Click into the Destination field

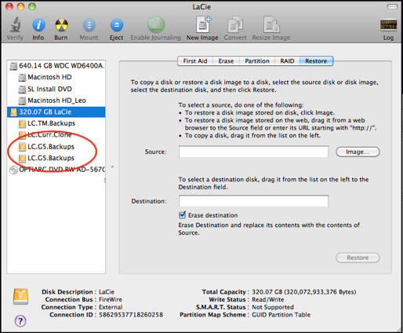(253, 201)
